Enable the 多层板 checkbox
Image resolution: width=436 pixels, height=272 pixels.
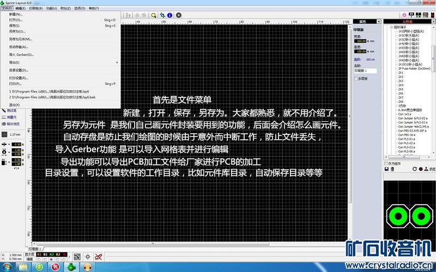click(356, 79)
